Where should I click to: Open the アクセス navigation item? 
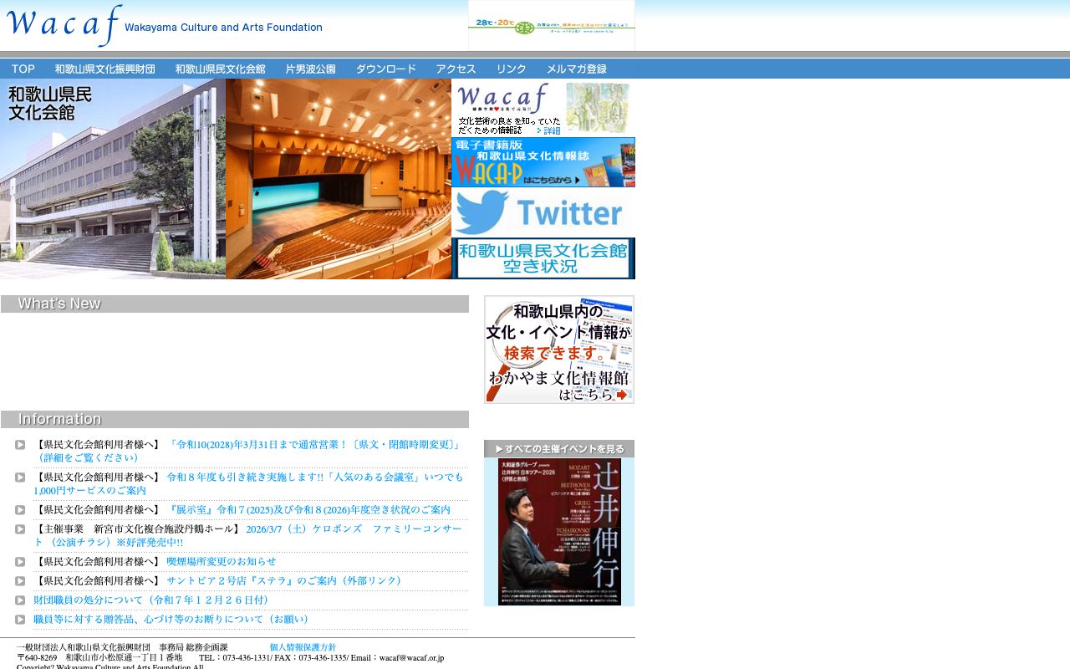tap(455, 69)
